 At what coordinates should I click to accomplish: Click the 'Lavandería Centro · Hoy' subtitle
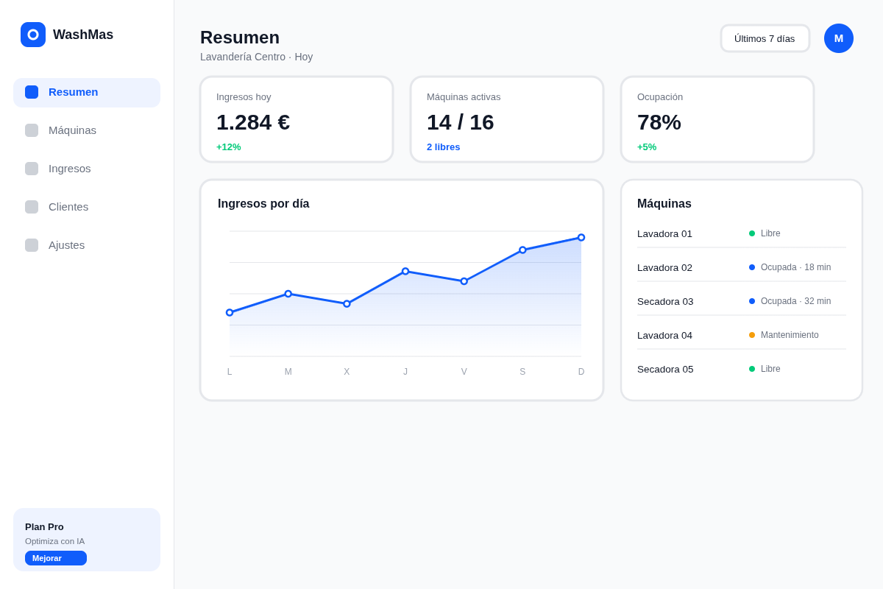click(x=256, y=57)
